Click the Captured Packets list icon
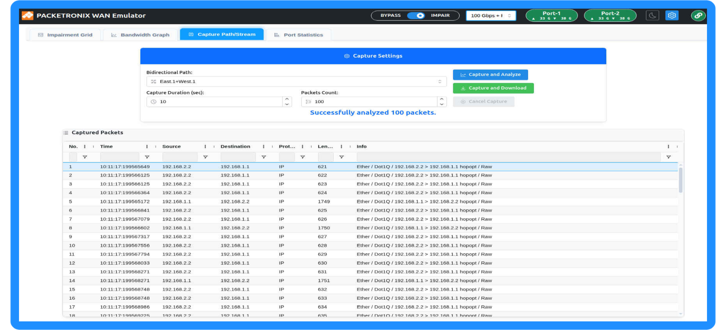Viewport: 726px width, 330px height. pos(66,133)
